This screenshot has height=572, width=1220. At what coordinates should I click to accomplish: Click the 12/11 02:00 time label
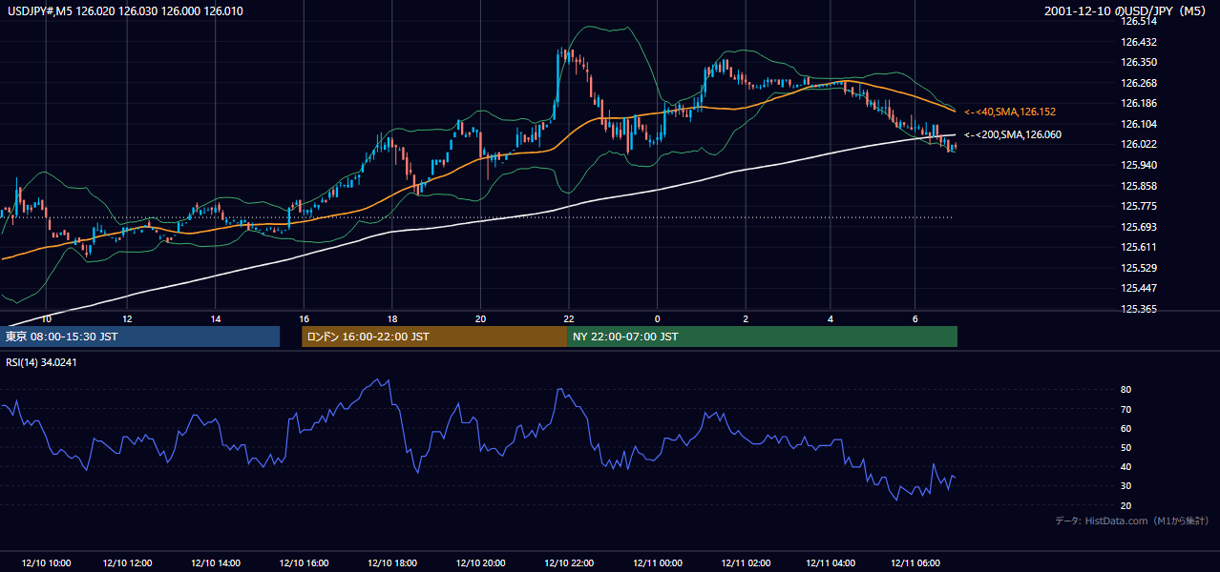(x=746, y=563)
